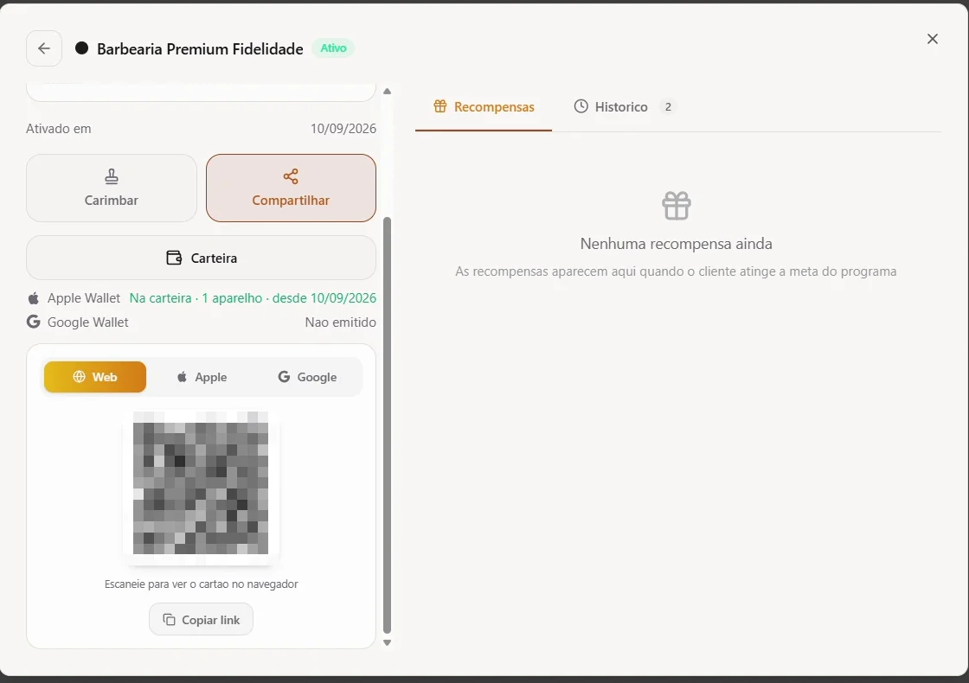Copy the card link with Copiar link
The width and height of the screenshot is (969, 683).
[201, 619]
